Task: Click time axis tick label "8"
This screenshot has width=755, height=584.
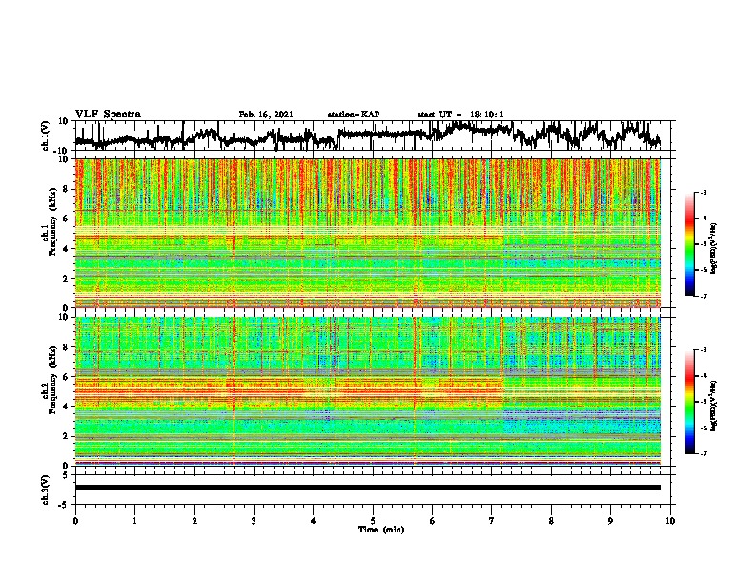Action: coord(551,521)
